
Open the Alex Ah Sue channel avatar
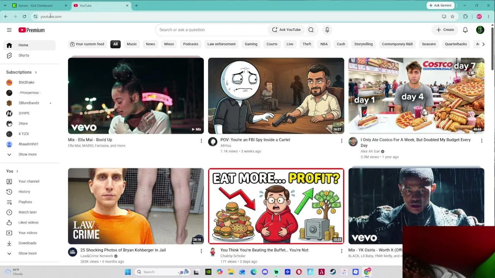pos(353,142)
